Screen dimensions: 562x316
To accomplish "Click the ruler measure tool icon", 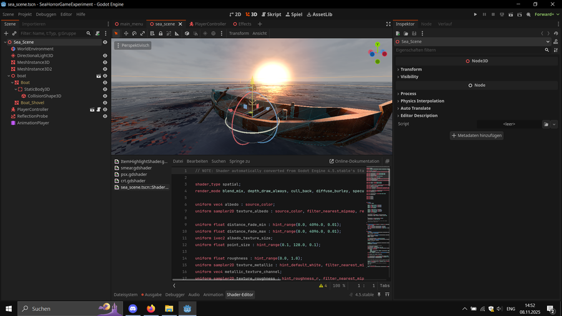I will pos(177,33).
